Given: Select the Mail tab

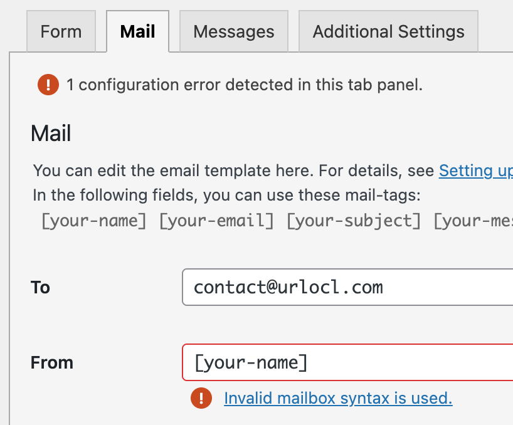Looking at the screenshot, I should point(137,31).
